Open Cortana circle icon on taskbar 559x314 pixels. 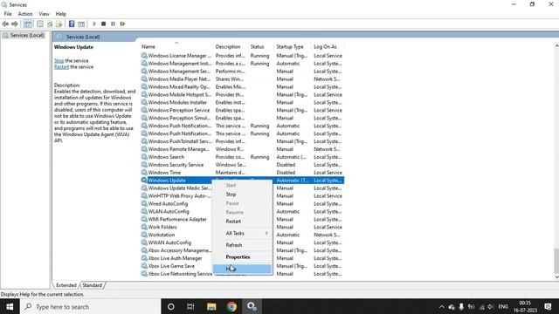coord(171,306)
